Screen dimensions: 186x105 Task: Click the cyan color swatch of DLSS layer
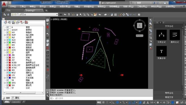(10, 40)
